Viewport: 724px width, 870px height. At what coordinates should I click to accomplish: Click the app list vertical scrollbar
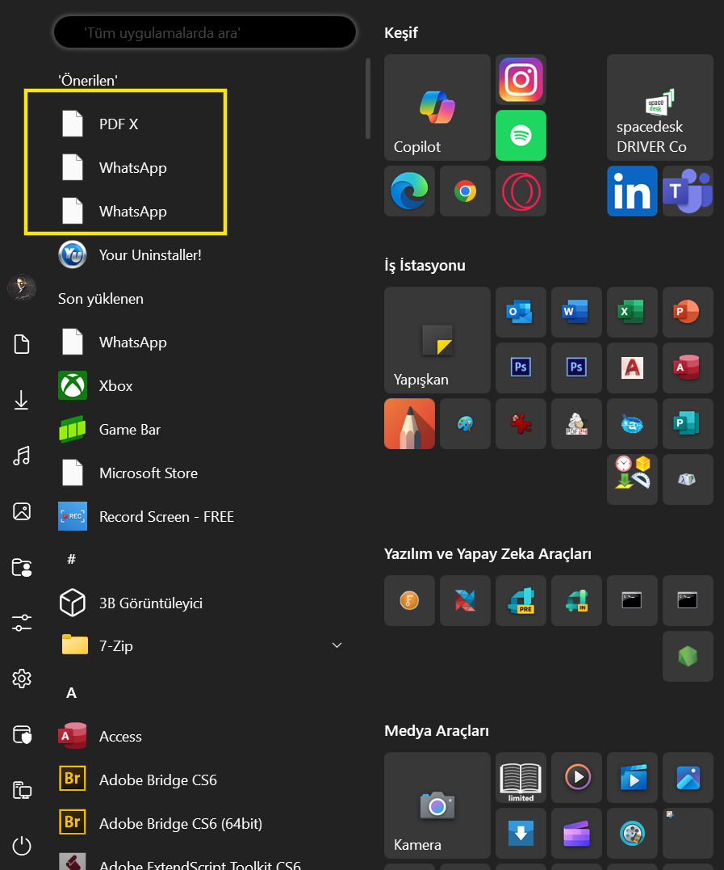tap(368, 97)
